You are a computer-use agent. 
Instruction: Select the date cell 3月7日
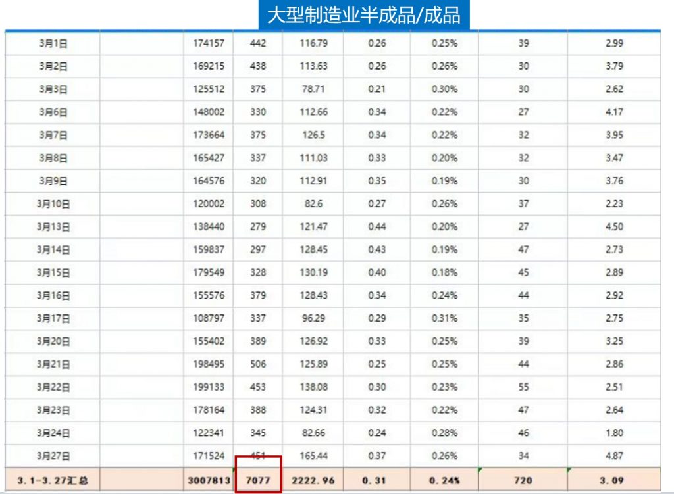(53, 135)
